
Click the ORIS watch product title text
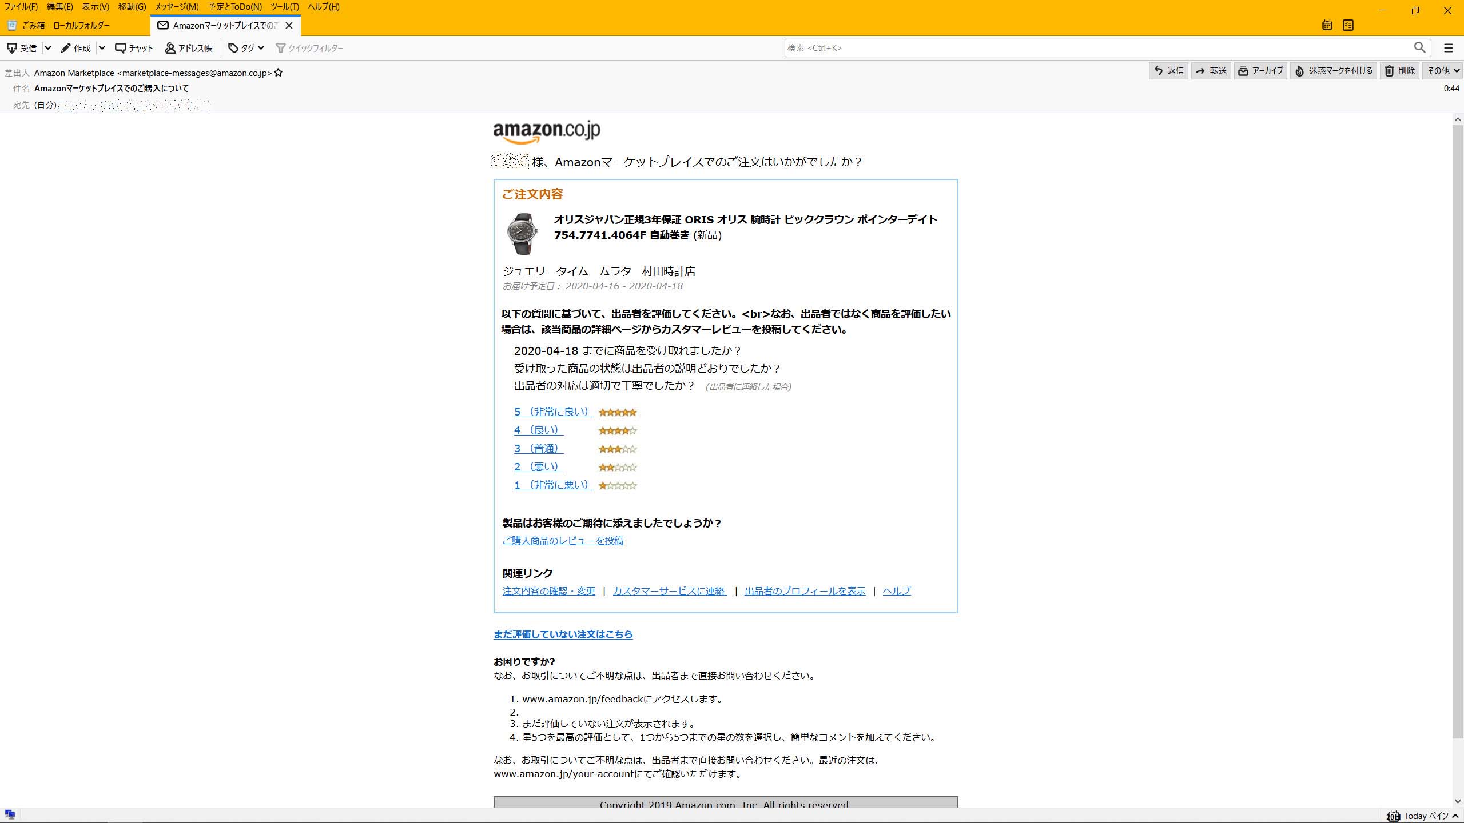(x=746, y=227)
